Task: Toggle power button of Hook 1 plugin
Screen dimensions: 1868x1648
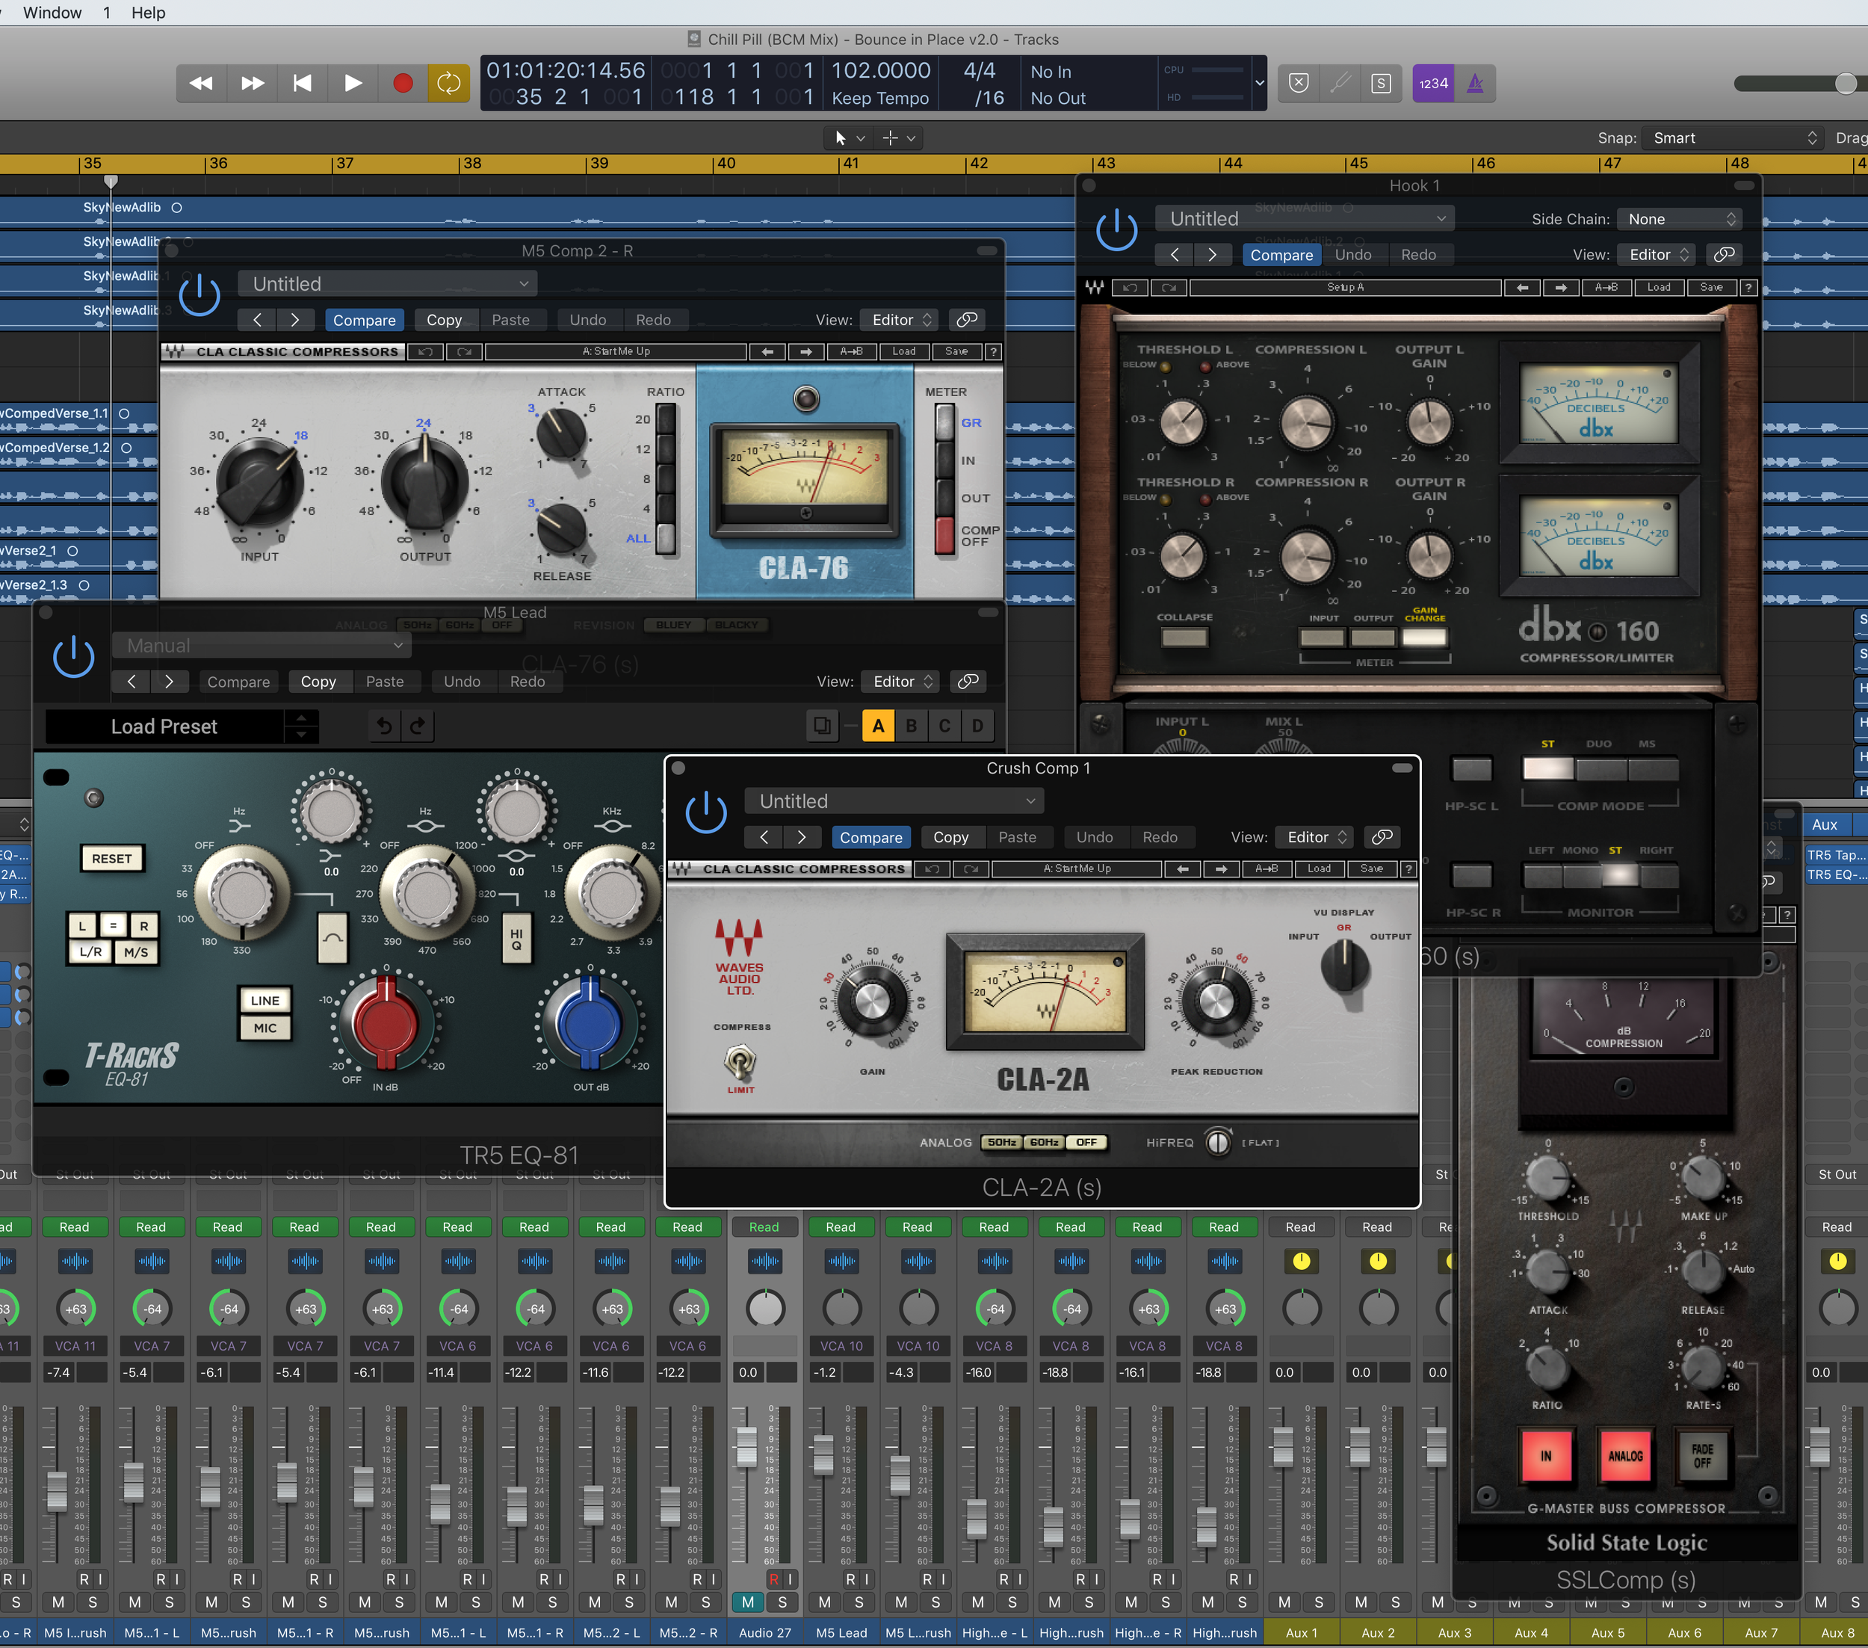Action: (x=1117, y=229)
